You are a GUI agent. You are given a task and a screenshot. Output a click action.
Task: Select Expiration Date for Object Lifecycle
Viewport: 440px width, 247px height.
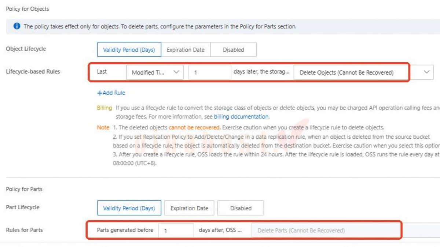click(x=186, y=50)
